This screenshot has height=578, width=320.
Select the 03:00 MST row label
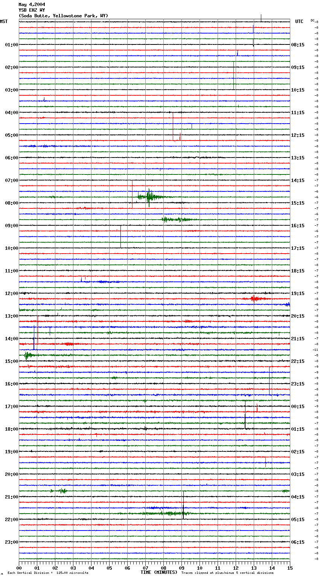point(12,90)
